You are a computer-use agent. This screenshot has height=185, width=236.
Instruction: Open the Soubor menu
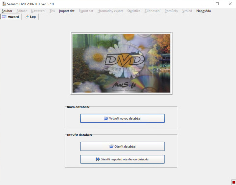coord(7,11)
